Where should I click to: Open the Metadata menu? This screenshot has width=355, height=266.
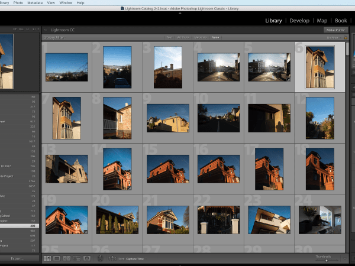[x=35, y=3]
